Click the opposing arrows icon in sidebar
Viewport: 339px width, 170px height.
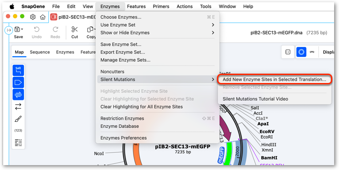coord(18,107)
